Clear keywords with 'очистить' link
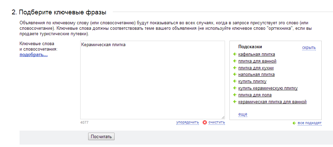This screenshot has width=333, height=147. (x=217, y=122)
